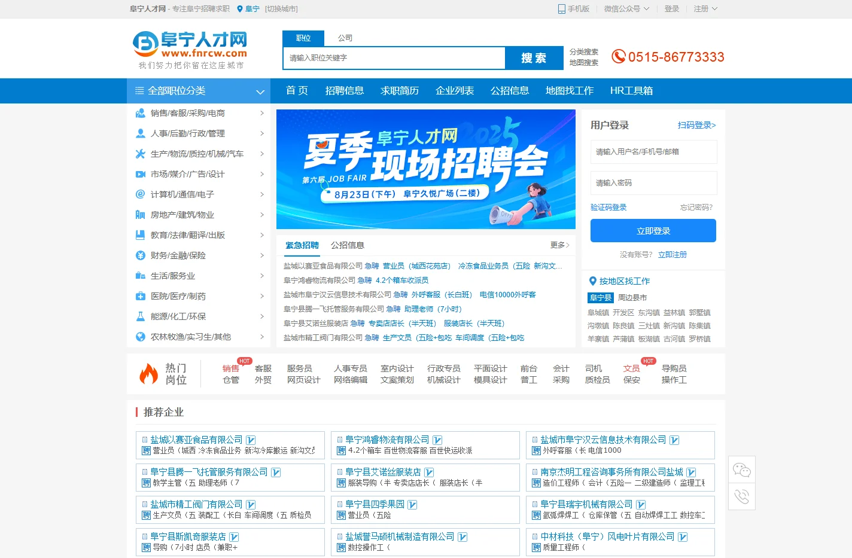852x558 pixels.
Task: Click the 财务/金融/保险 yen icon
Action: pyautogui.click(x=141, y=255)
